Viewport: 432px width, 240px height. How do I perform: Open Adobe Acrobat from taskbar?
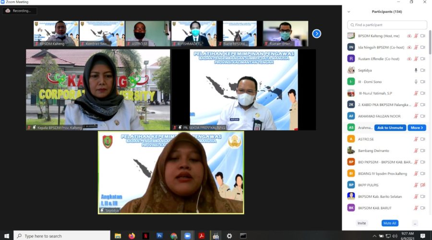pos(202,236)
